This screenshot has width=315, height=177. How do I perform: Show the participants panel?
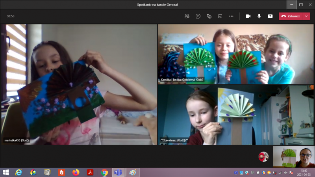(x=187, y=16)
